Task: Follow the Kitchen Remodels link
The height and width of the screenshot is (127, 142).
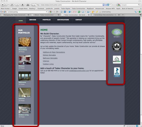Action: (49, 55)
